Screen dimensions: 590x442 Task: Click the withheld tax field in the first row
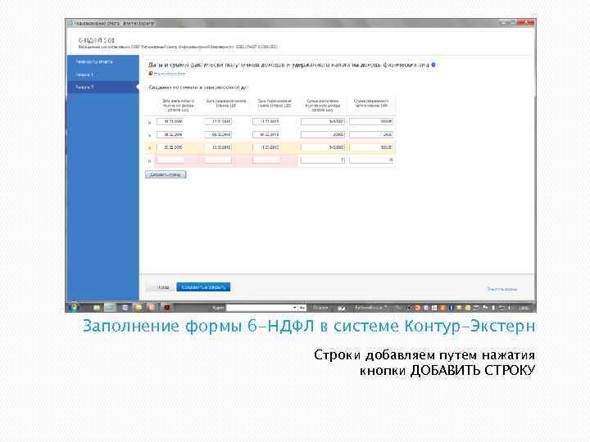pos(371,121)
